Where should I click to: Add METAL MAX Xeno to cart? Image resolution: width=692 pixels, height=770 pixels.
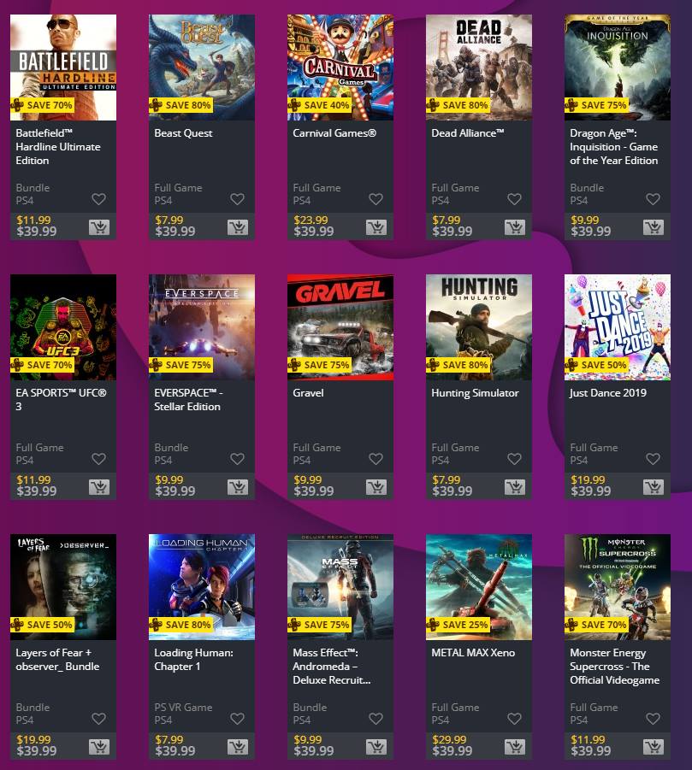[x=515, y=747]
